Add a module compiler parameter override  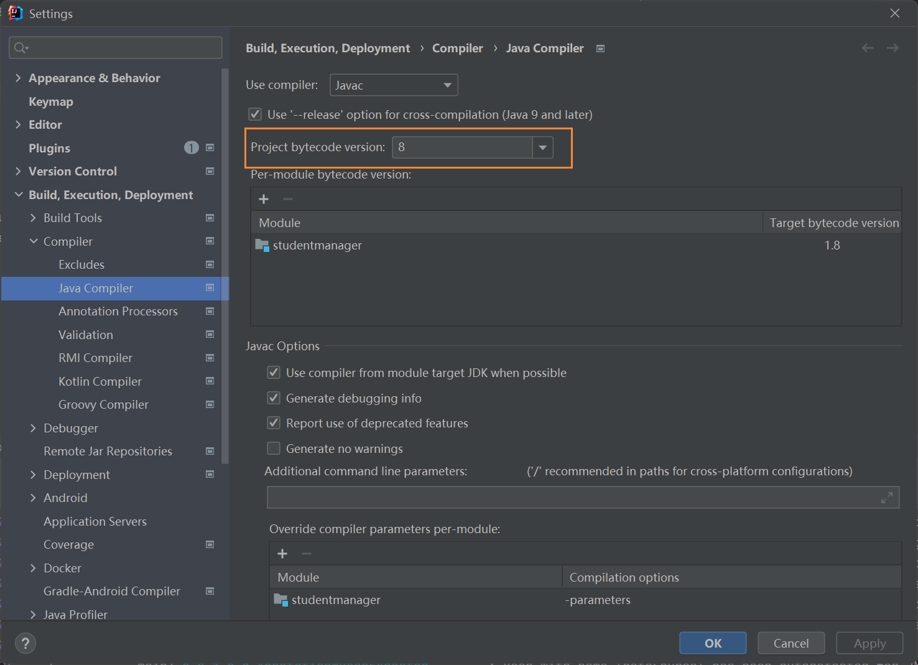282,554
